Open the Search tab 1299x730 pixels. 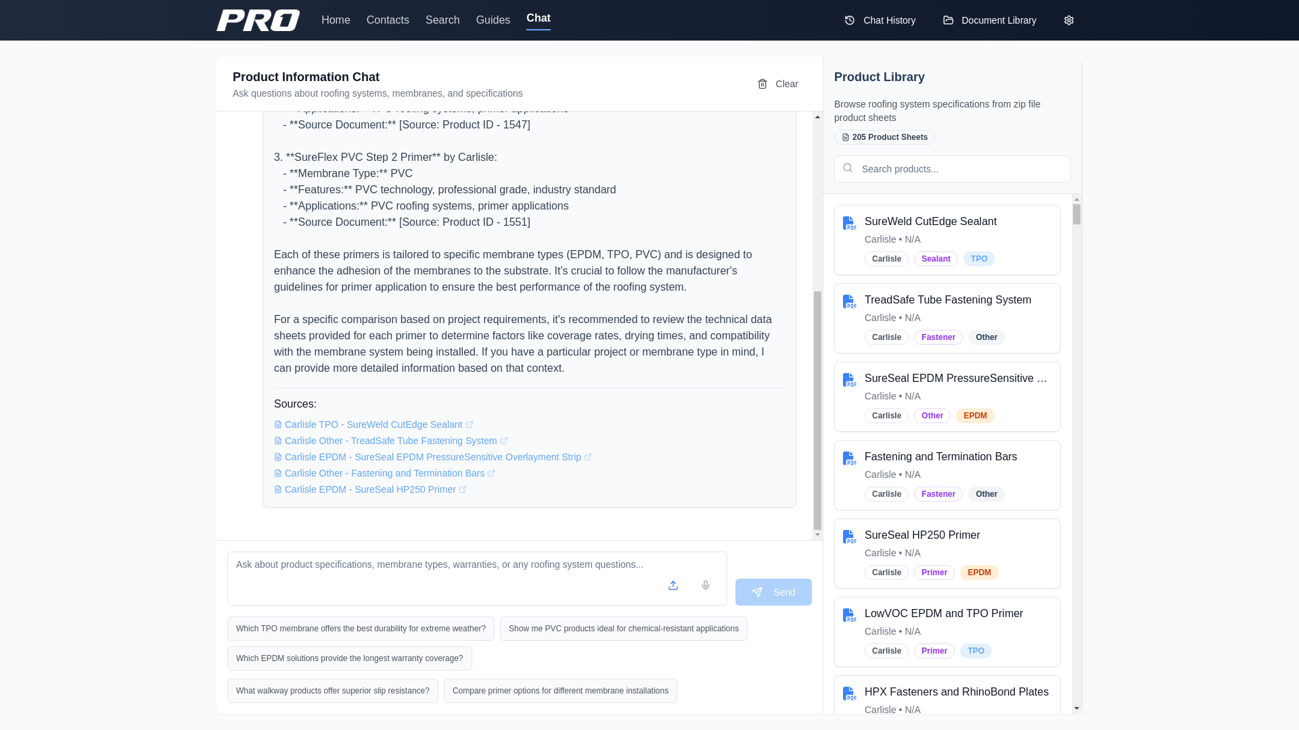click(x=442, y=20)
